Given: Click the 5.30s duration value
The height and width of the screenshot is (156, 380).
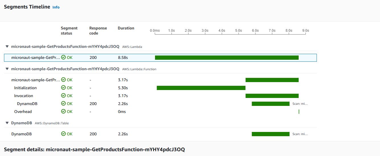Looking at the screenshot, I should pyautogui.click(x=123, y=88).
